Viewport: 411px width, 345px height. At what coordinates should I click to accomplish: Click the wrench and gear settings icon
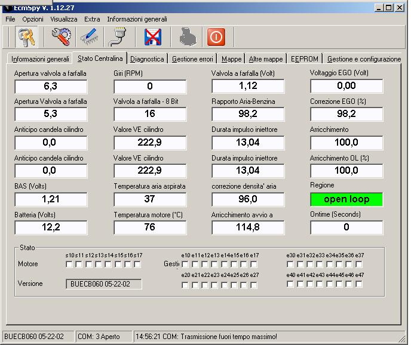click(x=62, y=37)
